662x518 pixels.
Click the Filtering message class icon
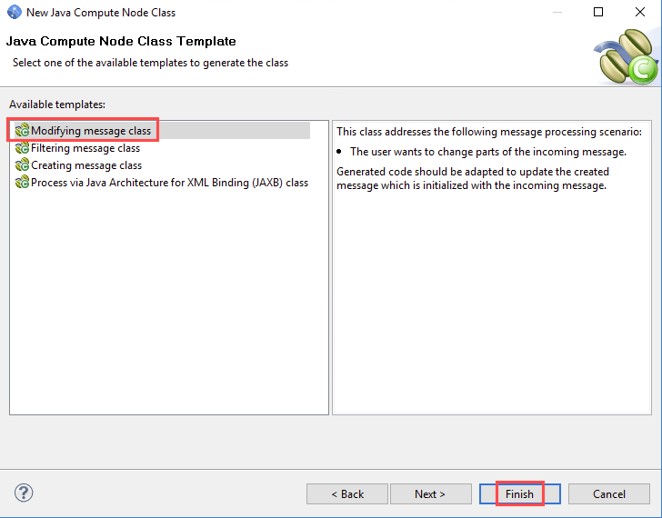click(x=22, y=148)
